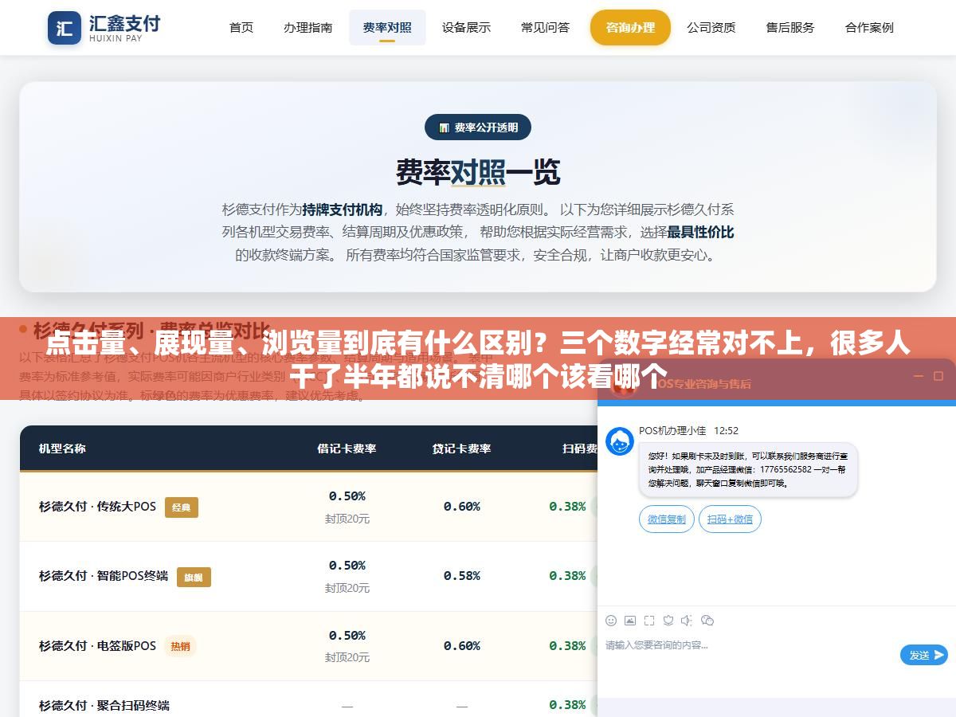Click the 0.60% credit rate for 传统大POS

[x=462, y=507]
